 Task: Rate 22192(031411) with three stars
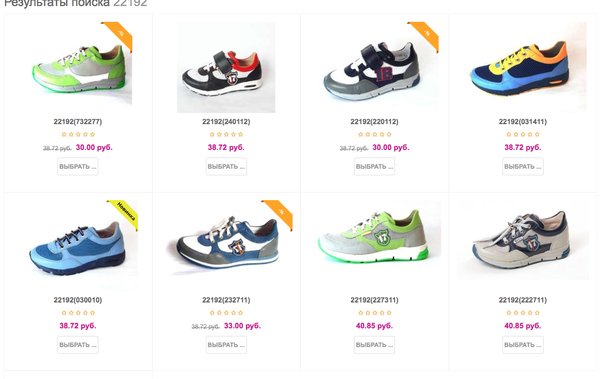(523, 134)
